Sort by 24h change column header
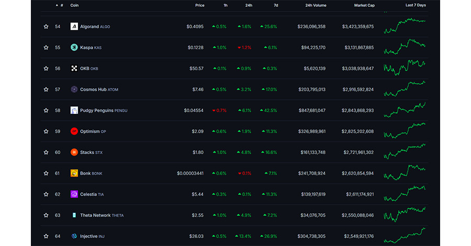This screenshot has width=471, height=246. pos(249,5)
